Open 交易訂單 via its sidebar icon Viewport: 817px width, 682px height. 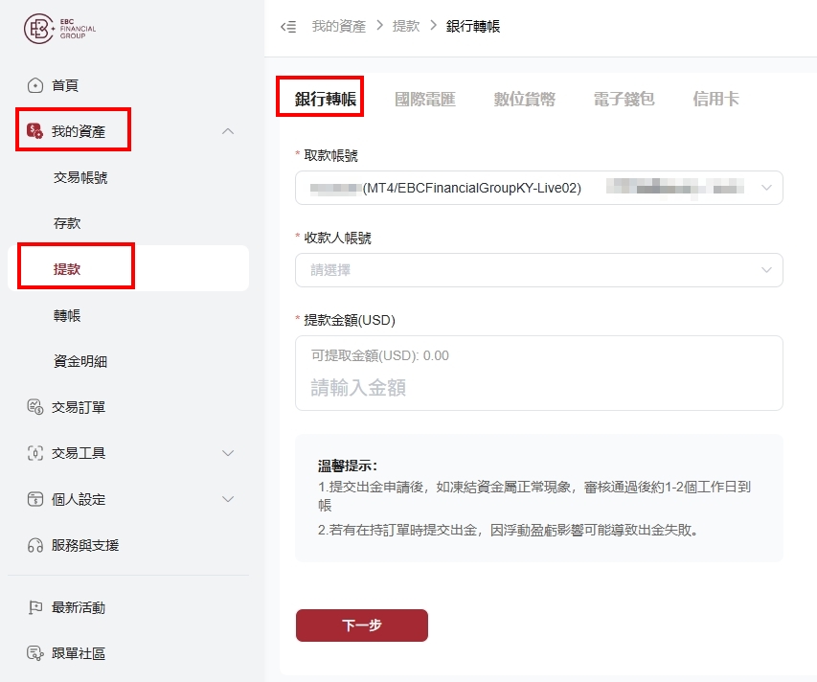[x=34, y=407]
